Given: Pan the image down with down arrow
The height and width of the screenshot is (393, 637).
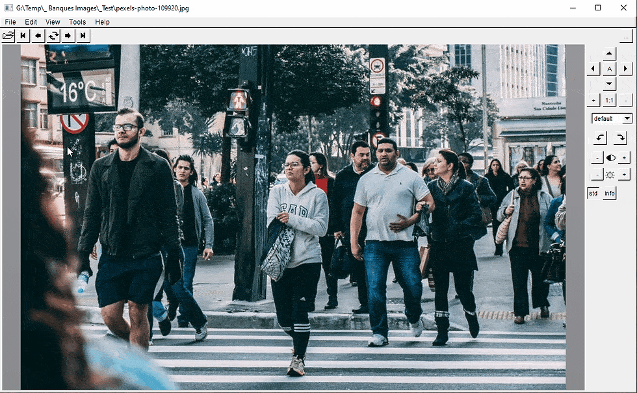Looking at the screenshot, I should tap(609, 84).
